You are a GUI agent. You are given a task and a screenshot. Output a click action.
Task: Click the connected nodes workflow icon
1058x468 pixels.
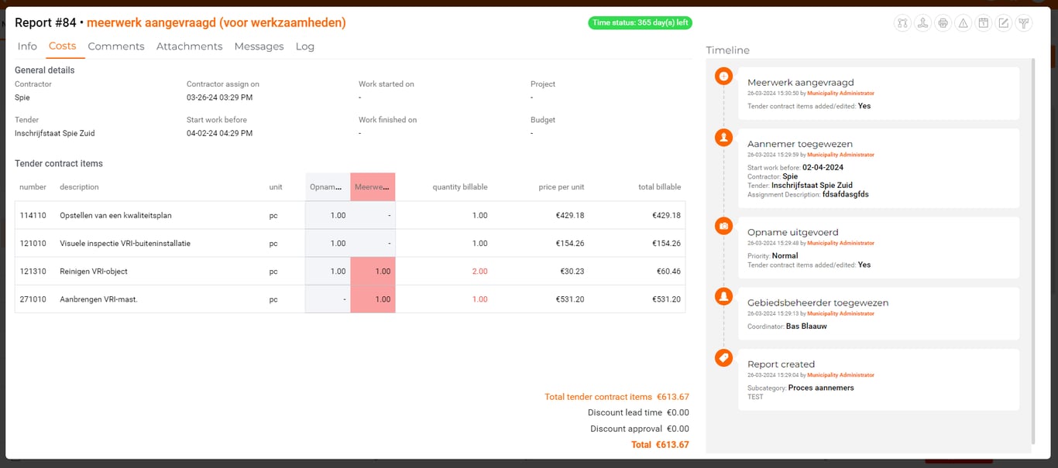pyautogui.click(x=902, y=23)
